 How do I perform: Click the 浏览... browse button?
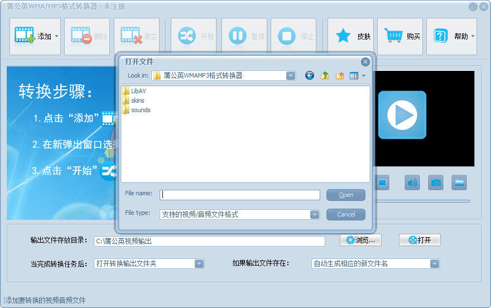[360, 240]
